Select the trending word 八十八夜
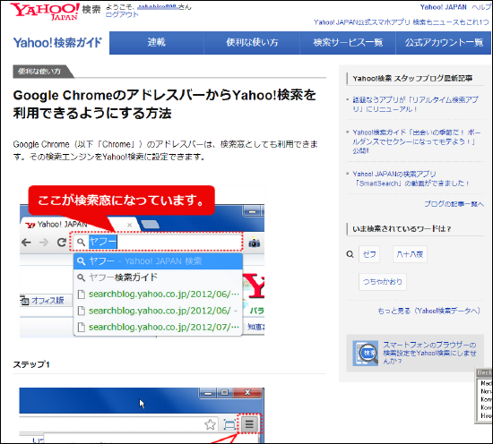The width and height of the screenshot is (493, 444). (x=410, y=254)
